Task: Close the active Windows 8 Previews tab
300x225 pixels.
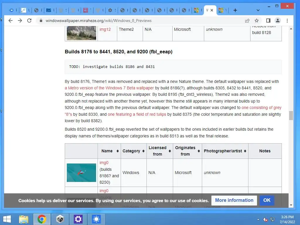Action: [212, 10]
